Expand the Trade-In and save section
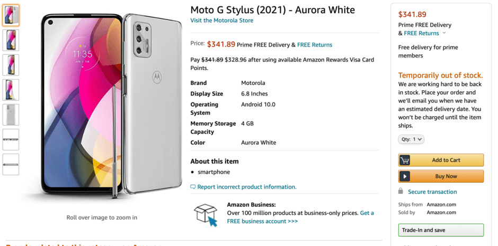Image resolution: width=498 pixels, height=246 pixels. [441, 230]
